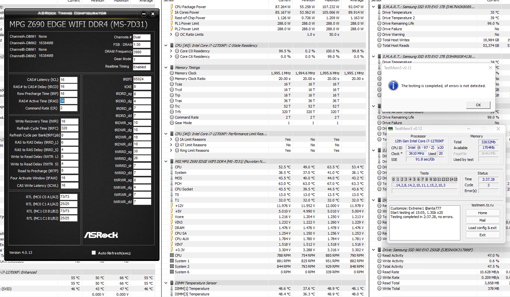Click the Exit button in TestMem5
Screen dimensions: 510x297
pyautogui.click(x=482, y=235)
